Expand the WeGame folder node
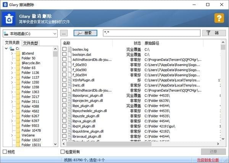Viewport: 229px width, 163px height. pyautogui.click(x=12, y=135)
